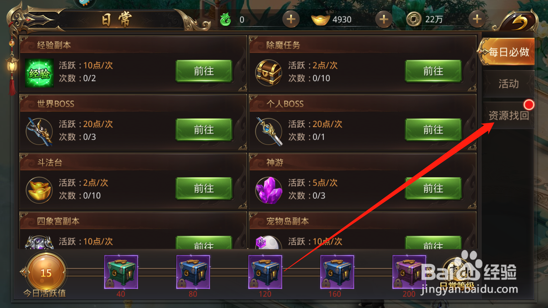Viewport: 548px width, 308px height.
Task: Add coins with plus button beside 22万
Action: [477, 19]
